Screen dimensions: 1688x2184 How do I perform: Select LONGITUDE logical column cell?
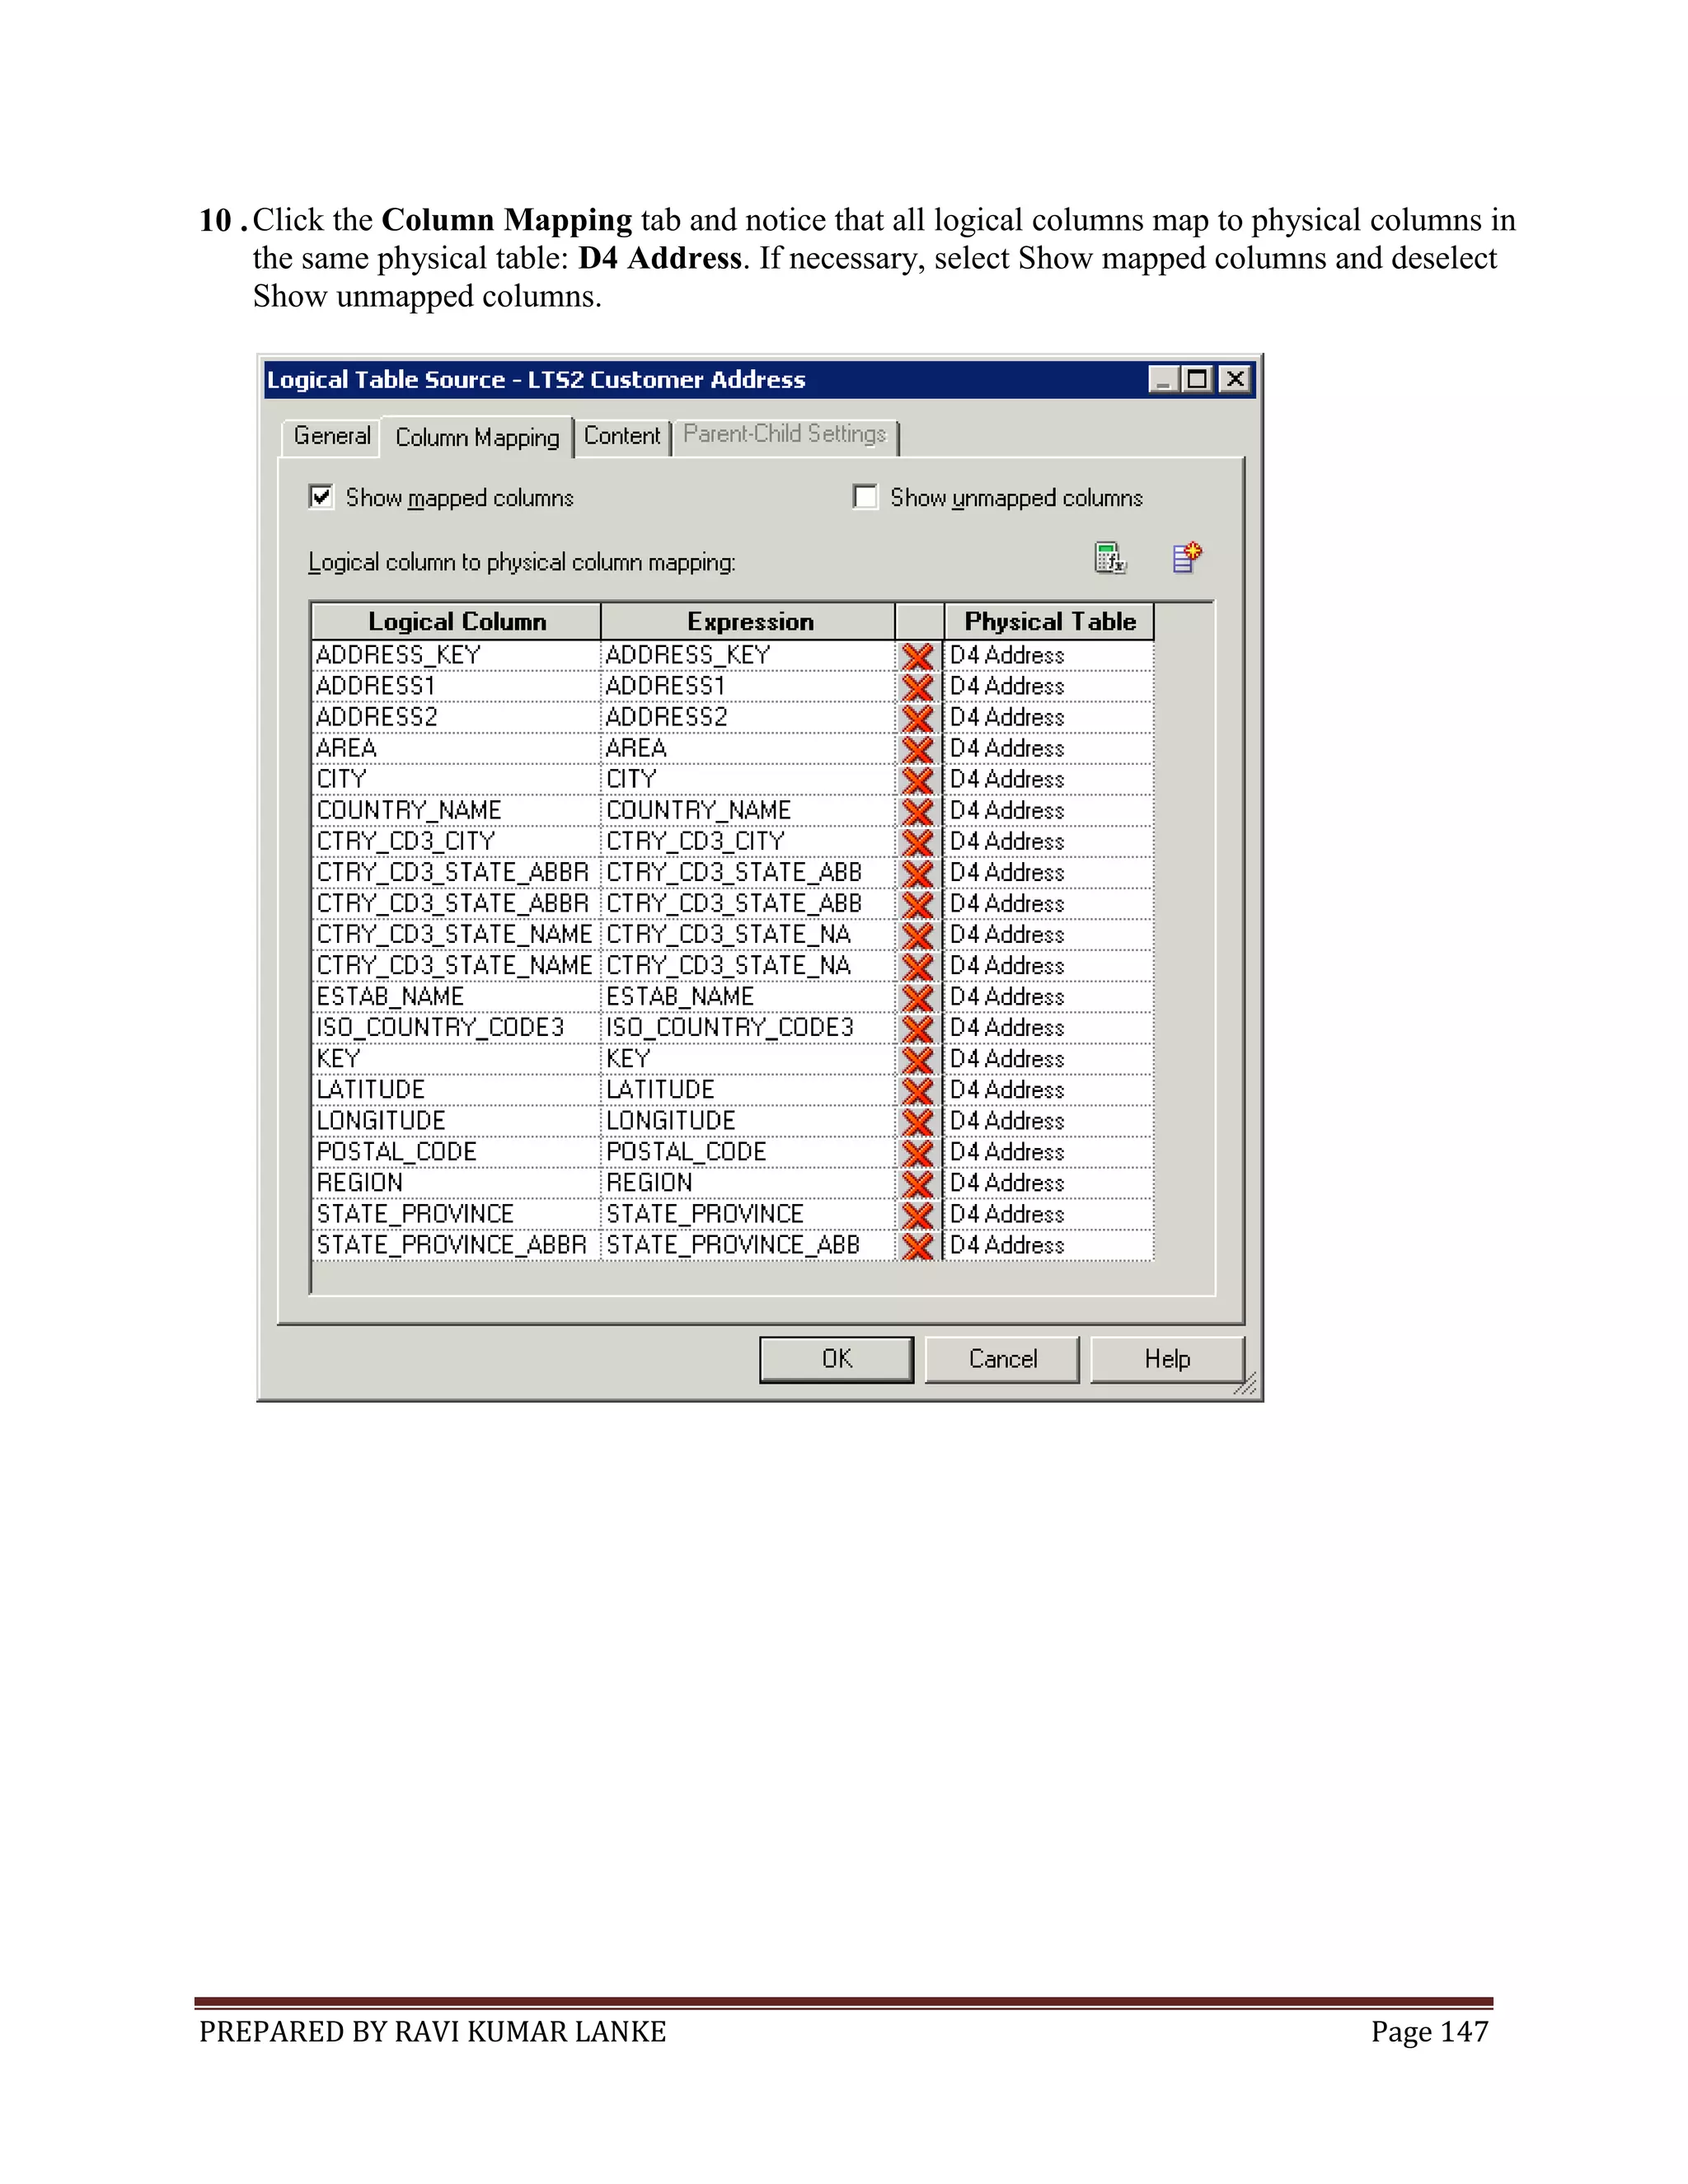[456, 1120]
